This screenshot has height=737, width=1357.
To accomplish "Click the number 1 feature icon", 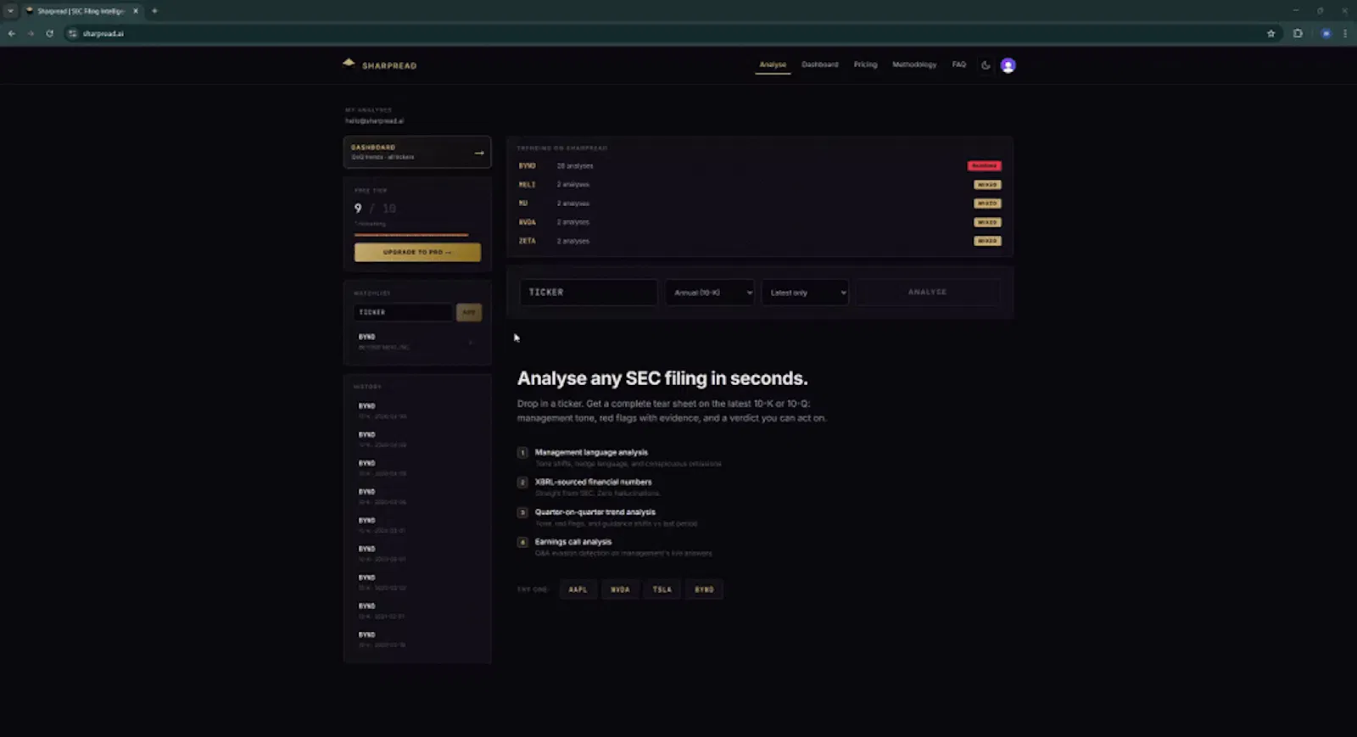I will [522, 453].
